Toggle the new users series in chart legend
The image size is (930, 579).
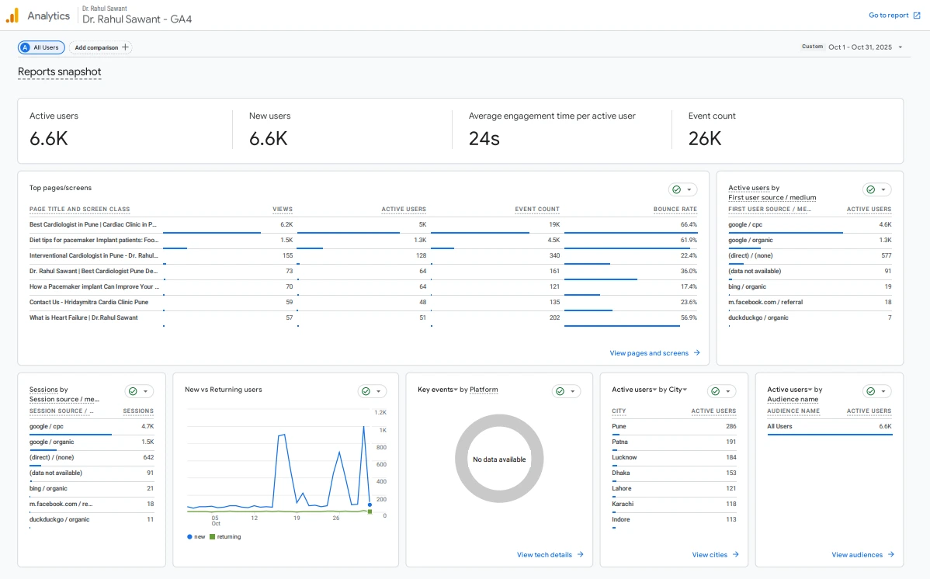pyautogui.click(x=196, y=537)
